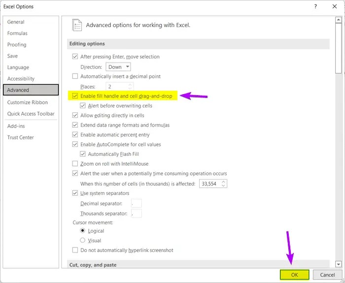The height and width of the screenshot is (283, 345).
Task: Select Visual cursor movement
Action: [x=82, y=240]
